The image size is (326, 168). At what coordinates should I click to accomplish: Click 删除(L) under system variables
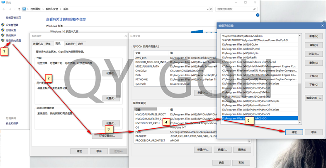(x=242, y=149)
